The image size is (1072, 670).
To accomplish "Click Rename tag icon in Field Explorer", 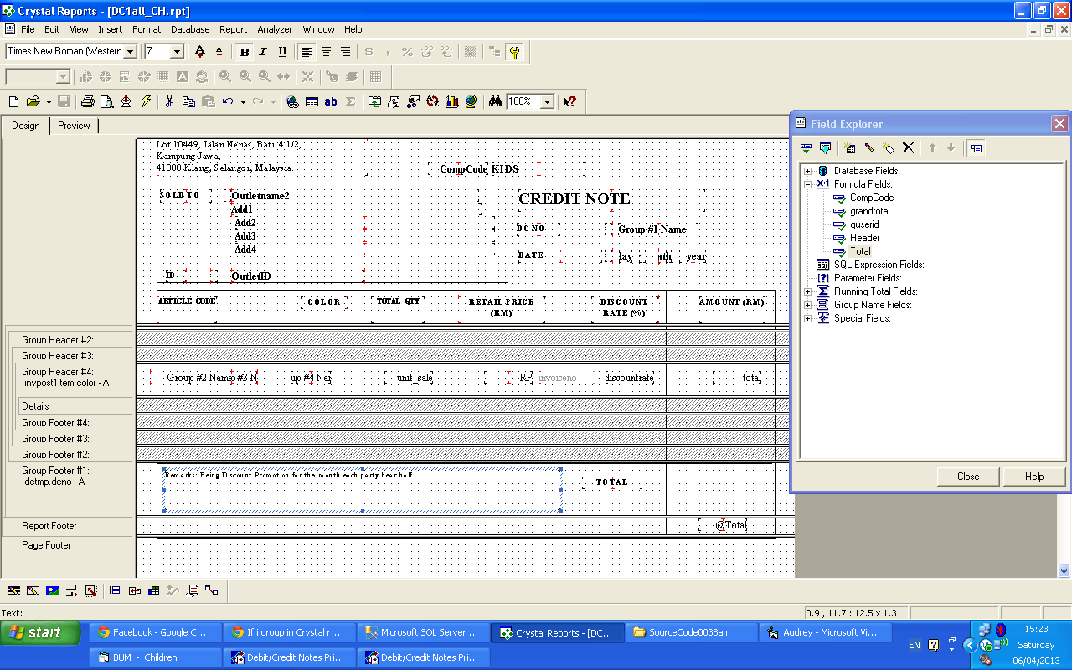I will point(889,148).
